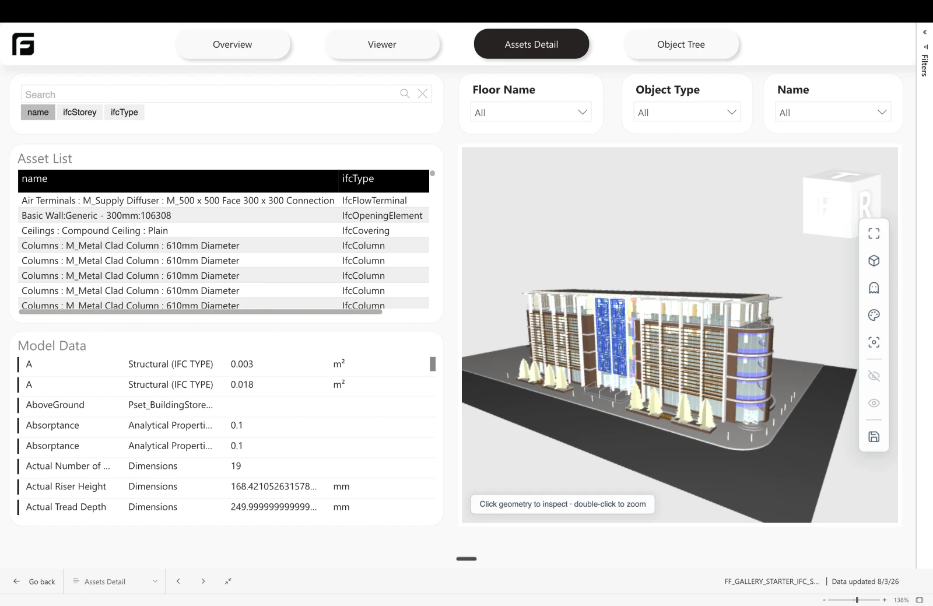933x606 pixels.
Task: Click the bottom panel drag handle
Action: (466, 559)
